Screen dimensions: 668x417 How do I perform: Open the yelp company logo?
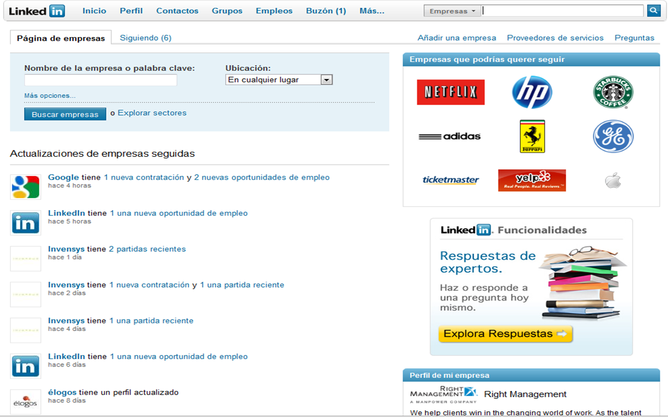[x=532, y=180]
